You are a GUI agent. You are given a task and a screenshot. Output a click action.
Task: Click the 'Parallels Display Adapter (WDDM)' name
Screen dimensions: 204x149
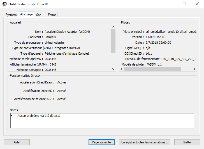tap(67, 32)
